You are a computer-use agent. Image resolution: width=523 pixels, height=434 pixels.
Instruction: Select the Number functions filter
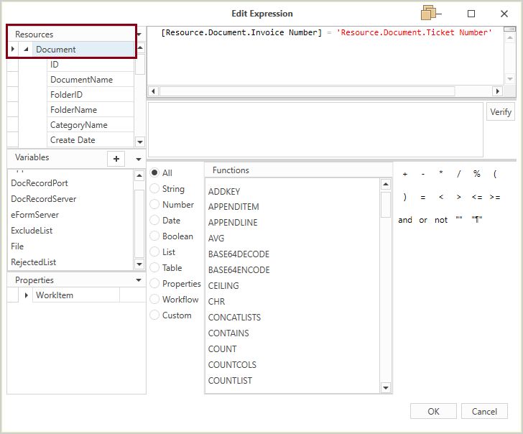154,204
